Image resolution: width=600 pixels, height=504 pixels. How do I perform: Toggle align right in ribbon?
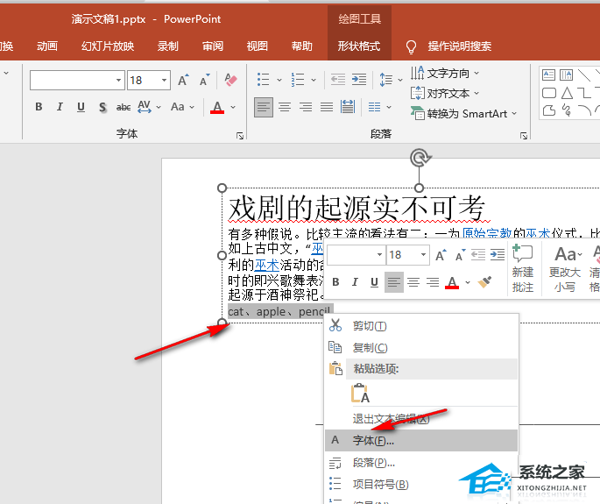[306, 107]
